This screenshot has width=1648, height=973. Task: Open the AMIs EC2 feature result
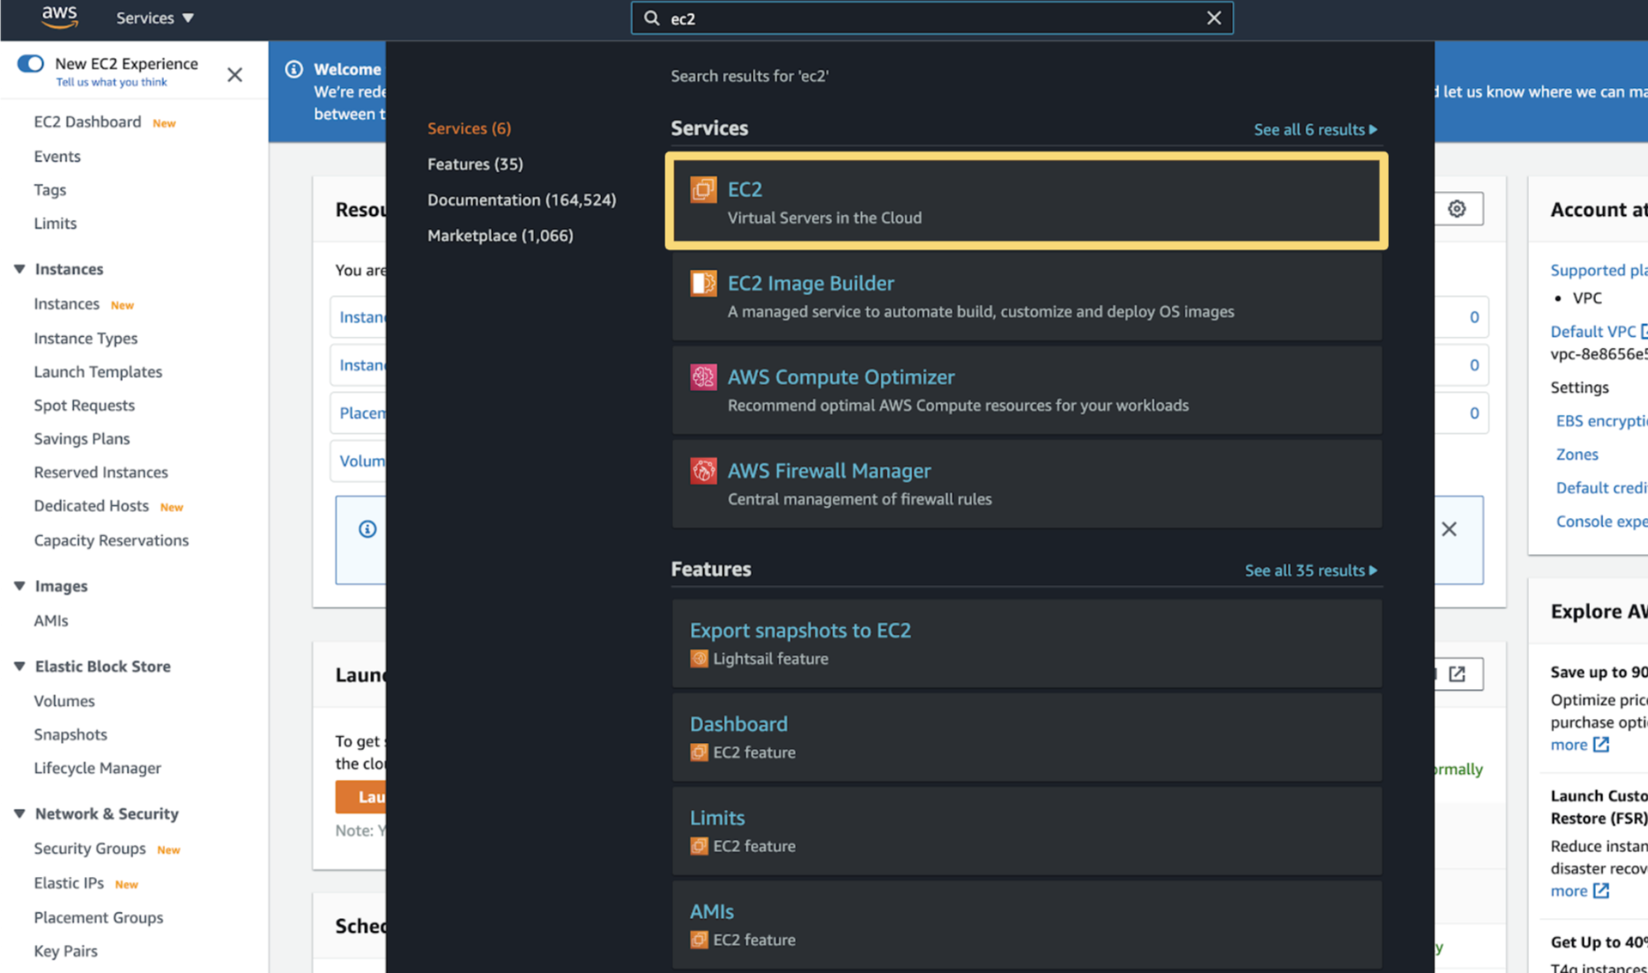(x=1027, y=925)
